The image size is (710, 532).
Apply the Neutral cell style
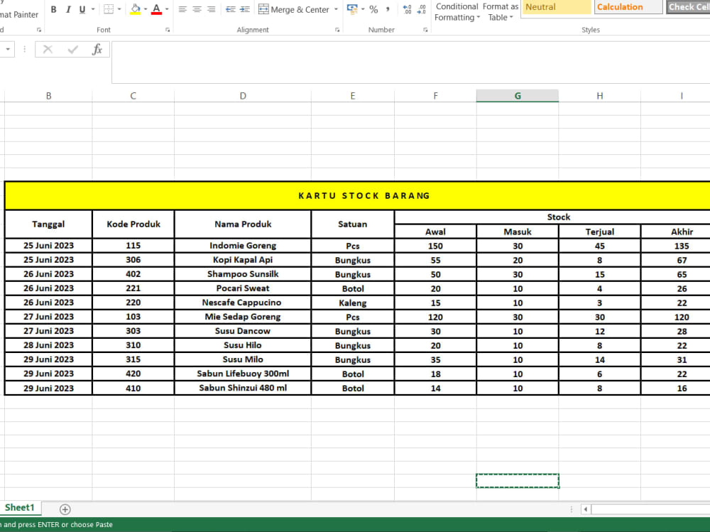[557, 7]
